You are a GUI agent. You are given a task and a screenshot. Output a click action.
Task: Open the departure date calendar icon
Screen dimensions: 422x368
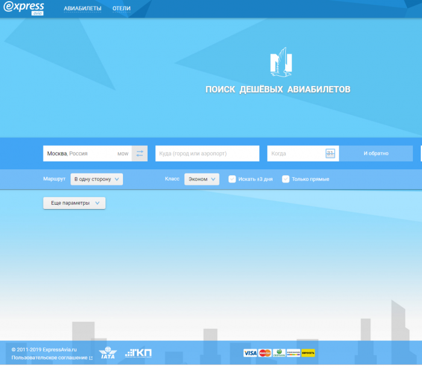click(330, 154)
